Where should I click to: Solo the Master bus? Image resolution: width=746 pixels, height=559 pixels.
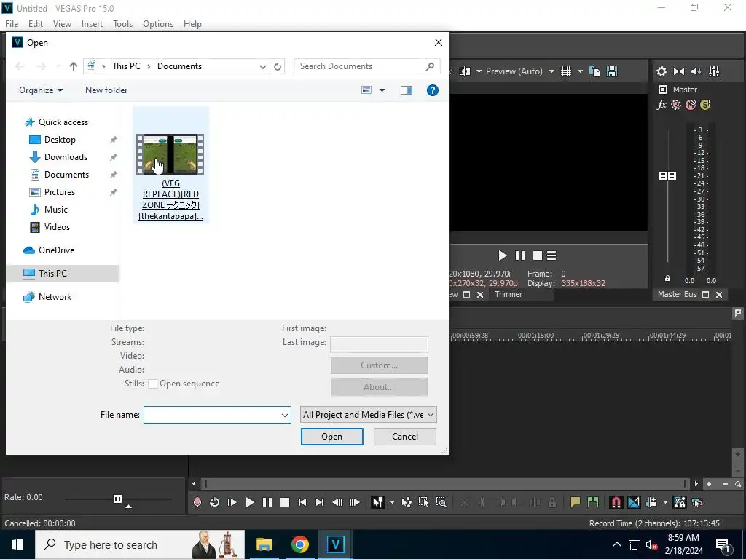click(705, 105)
